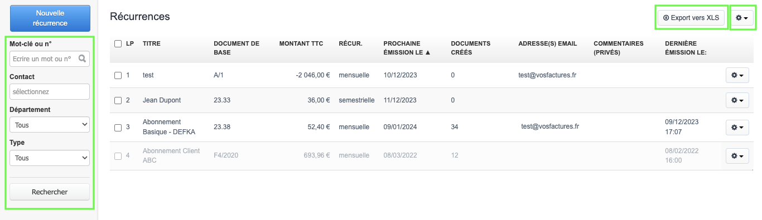The image size is (762, 220).
Task: Click last emission 09/12/2023 17:07
Action: 682,126
